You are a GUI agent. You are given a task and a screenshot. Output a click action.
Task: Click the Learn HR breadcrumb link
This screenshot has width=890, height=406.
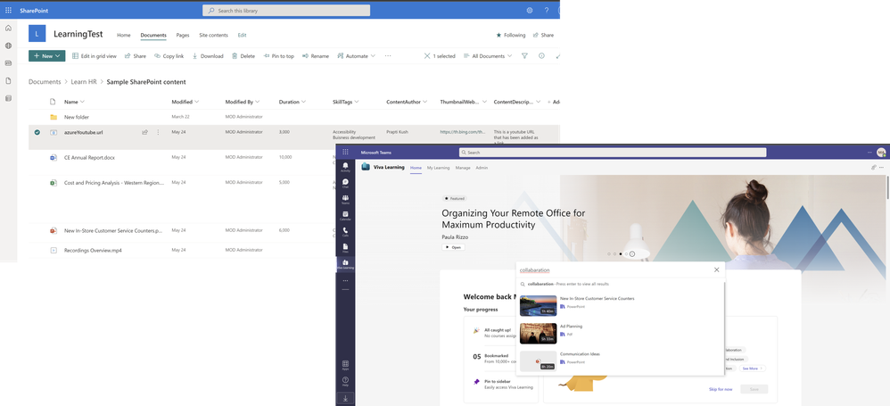point(84,82)
